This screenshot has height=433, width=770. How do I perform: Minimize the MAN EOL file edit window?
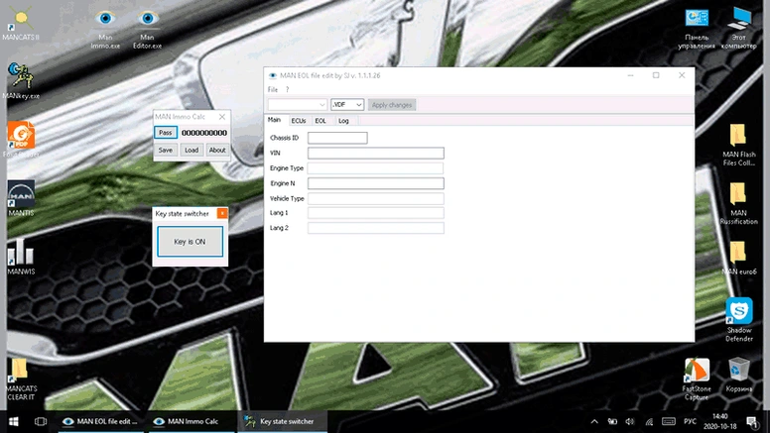630,75
